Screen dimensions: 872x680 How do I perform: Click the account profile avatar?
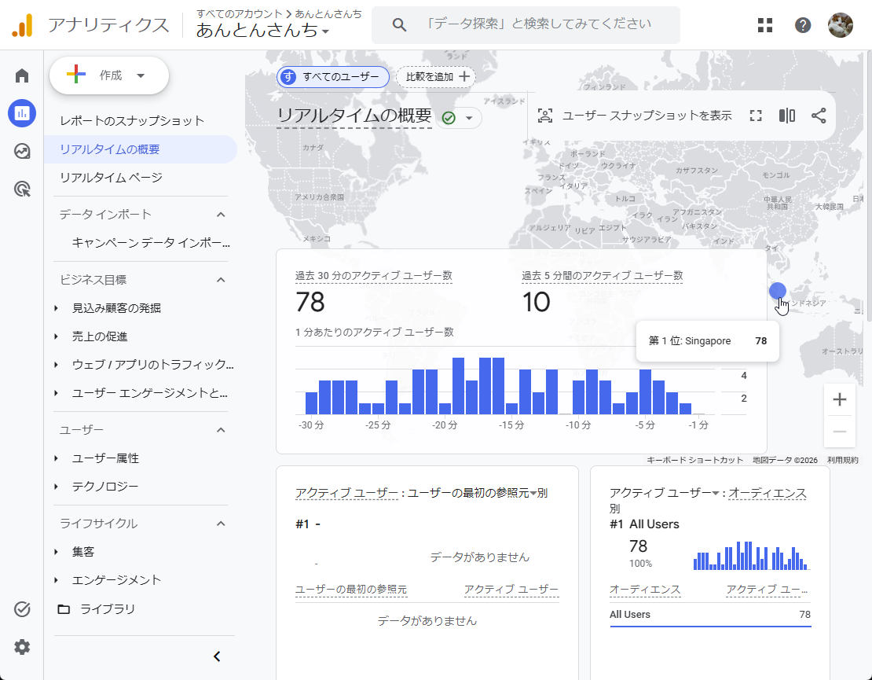(841, 25)
